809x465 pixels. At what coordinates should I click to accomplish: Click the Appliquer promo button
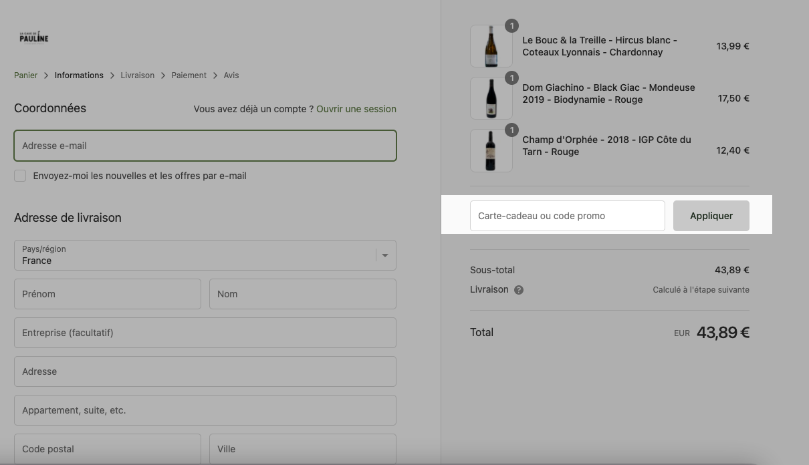[x=711, y=216]
